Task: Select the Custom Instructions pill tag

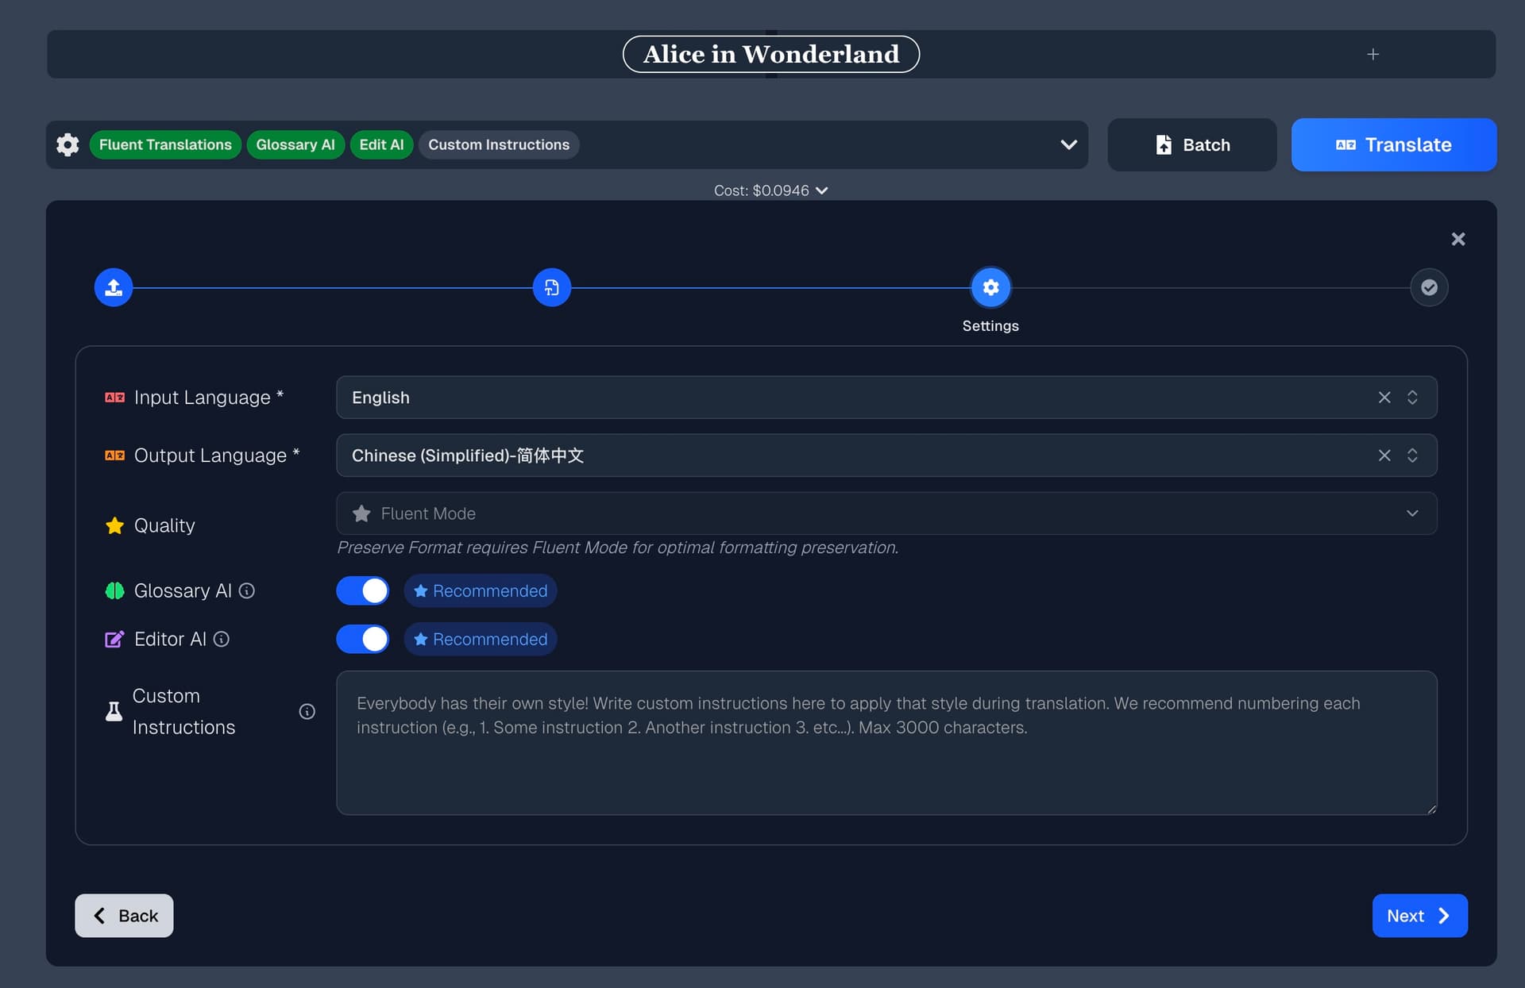Action: pyautogui.click(x=498, y=144)
